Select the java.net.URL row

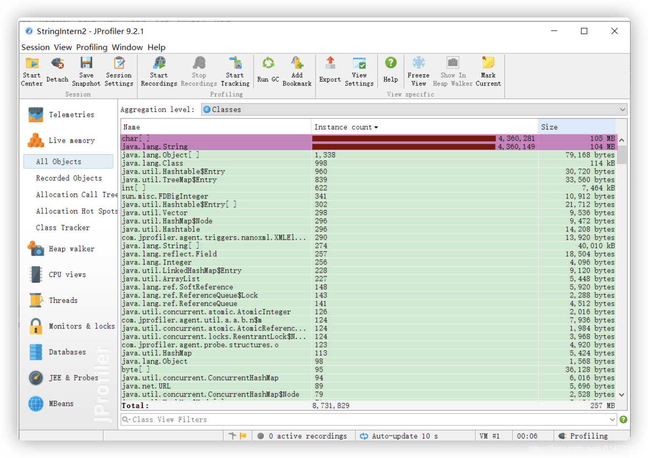369,386
